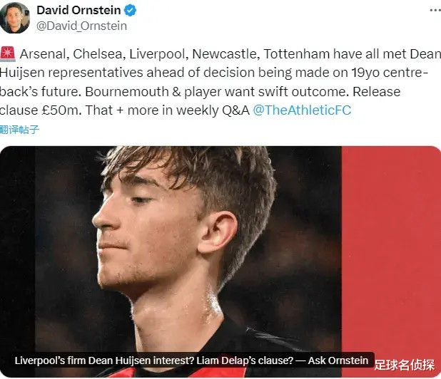Open the Dean Huijsen article photo card
The width and height of the screenshot is (441, 379).
[220, 261]
